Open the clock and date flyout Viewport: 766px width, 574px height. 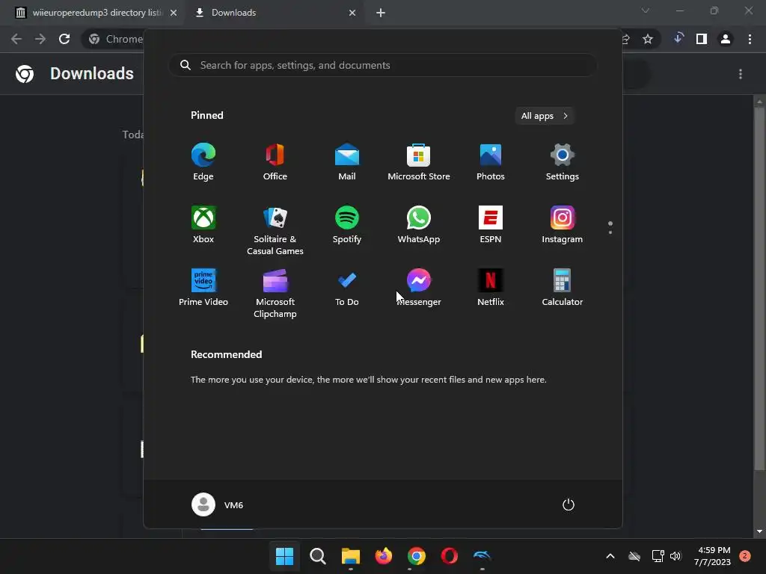tap(713, 555)
